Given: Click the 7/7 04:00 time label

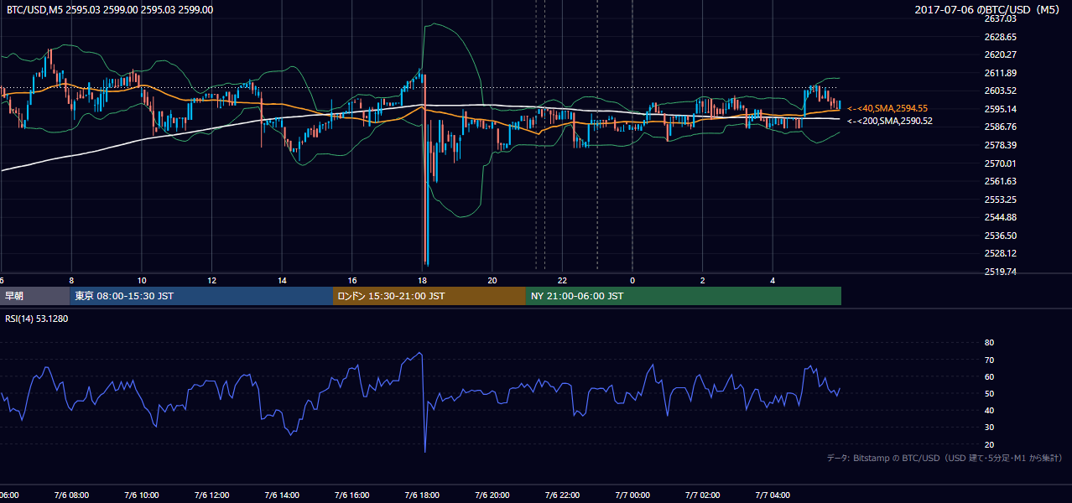Looking at the screenshot, I should tap(773, 495).
